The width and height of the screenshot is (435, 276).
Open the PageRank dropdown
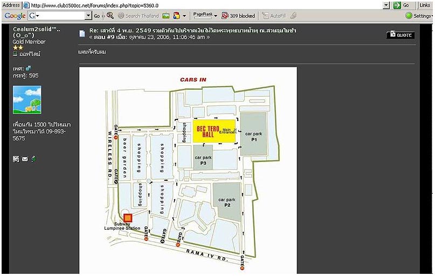205,16
